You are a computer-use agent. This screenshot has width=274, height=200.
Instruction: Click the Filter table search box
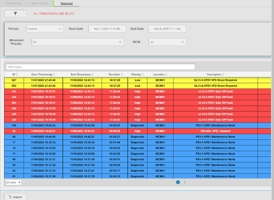click(100, 67)
